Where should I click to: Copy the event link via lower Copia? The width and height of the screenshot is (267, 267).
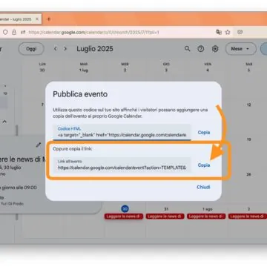tap(204, 165)
